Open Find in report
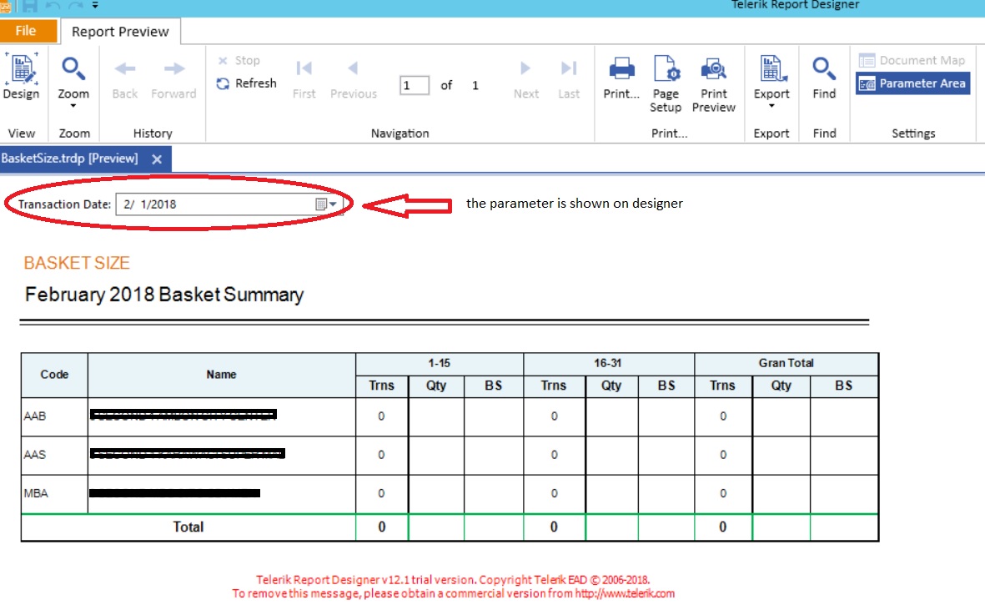This screenshot has width=985, height=610. [824, 78]
